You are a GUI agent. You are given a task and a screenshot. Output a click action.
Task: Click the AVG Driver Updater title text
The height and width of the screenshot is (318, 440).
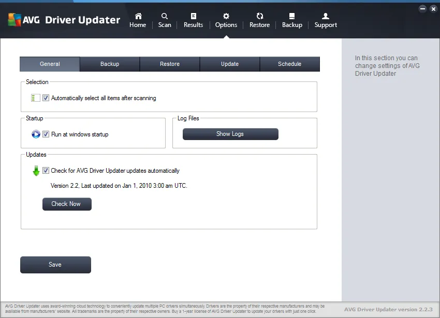tap(71, 20)
